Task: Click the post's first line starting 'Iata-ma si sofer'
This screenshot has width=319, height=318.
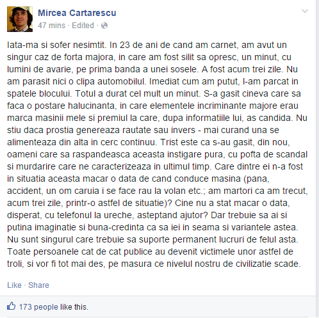Action: tap(147, 45)
